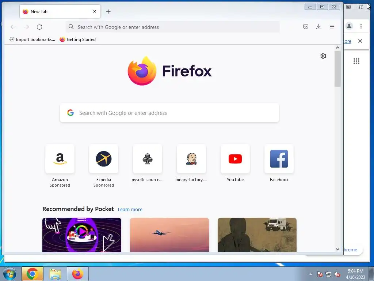The height and width of the screenshot is (281, 374).
Task: Open Chrome profile avatar in background window
Action: pos(349,26)
